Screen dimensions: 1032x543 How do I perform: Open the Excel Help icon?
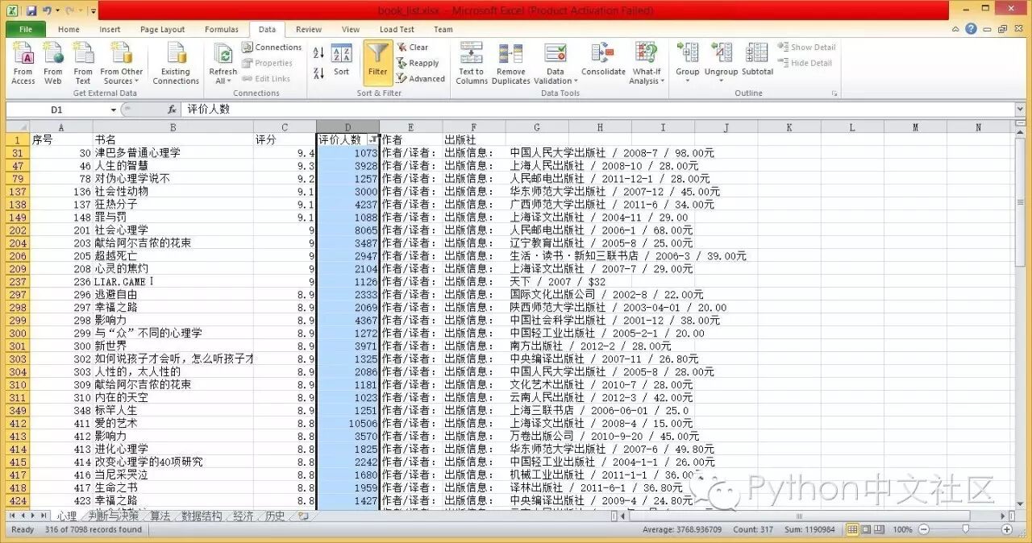[x=971, y=29]
